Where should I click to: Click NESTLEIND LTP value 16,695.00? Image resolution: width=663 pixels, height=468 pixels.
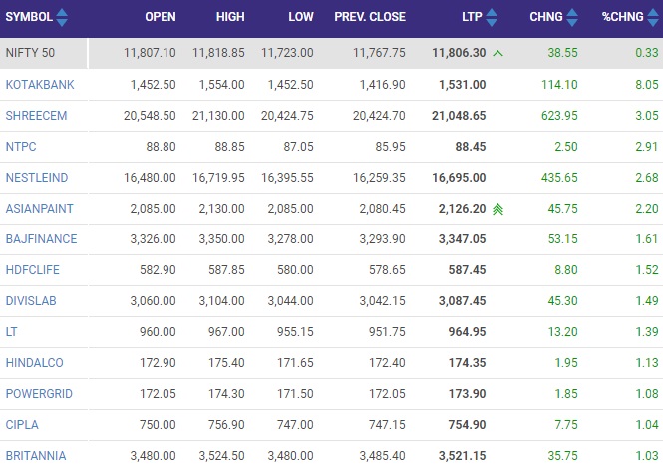[x=459, y=178]
